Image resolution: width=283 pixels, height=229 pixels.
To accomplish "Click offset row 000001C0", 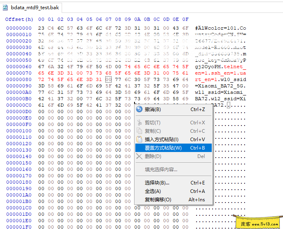I will [19, 208].
